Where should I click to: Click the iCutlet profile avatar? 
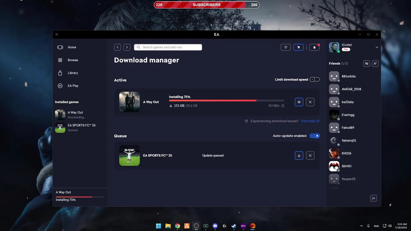(x=334, y=47)
